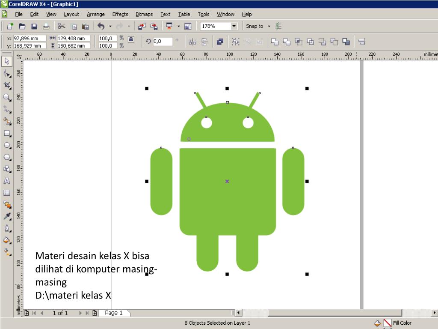
Task: Save the document with the floppy icon
Action: [34, 26]
